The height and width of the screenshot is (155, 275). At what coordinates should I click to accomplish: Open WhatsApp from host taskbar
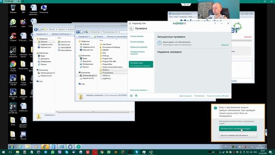pos(52,152)
